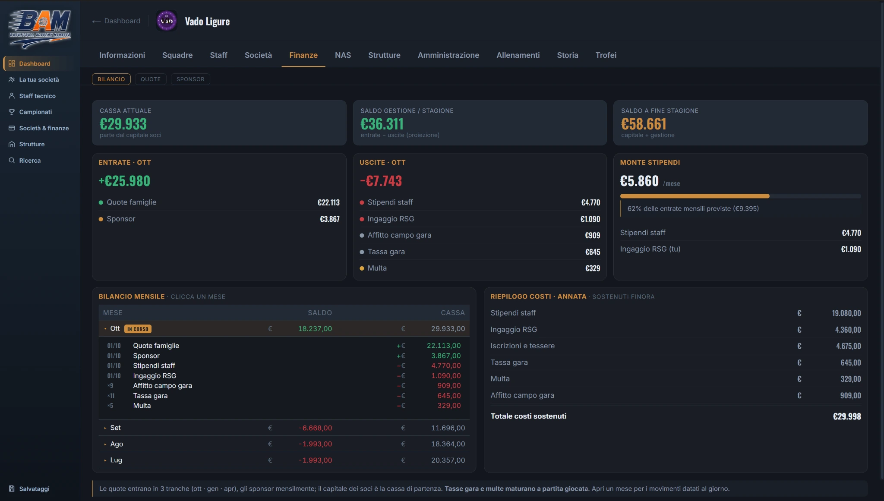
Task: Expand the Lug month row
Action: tap(284, 460)
